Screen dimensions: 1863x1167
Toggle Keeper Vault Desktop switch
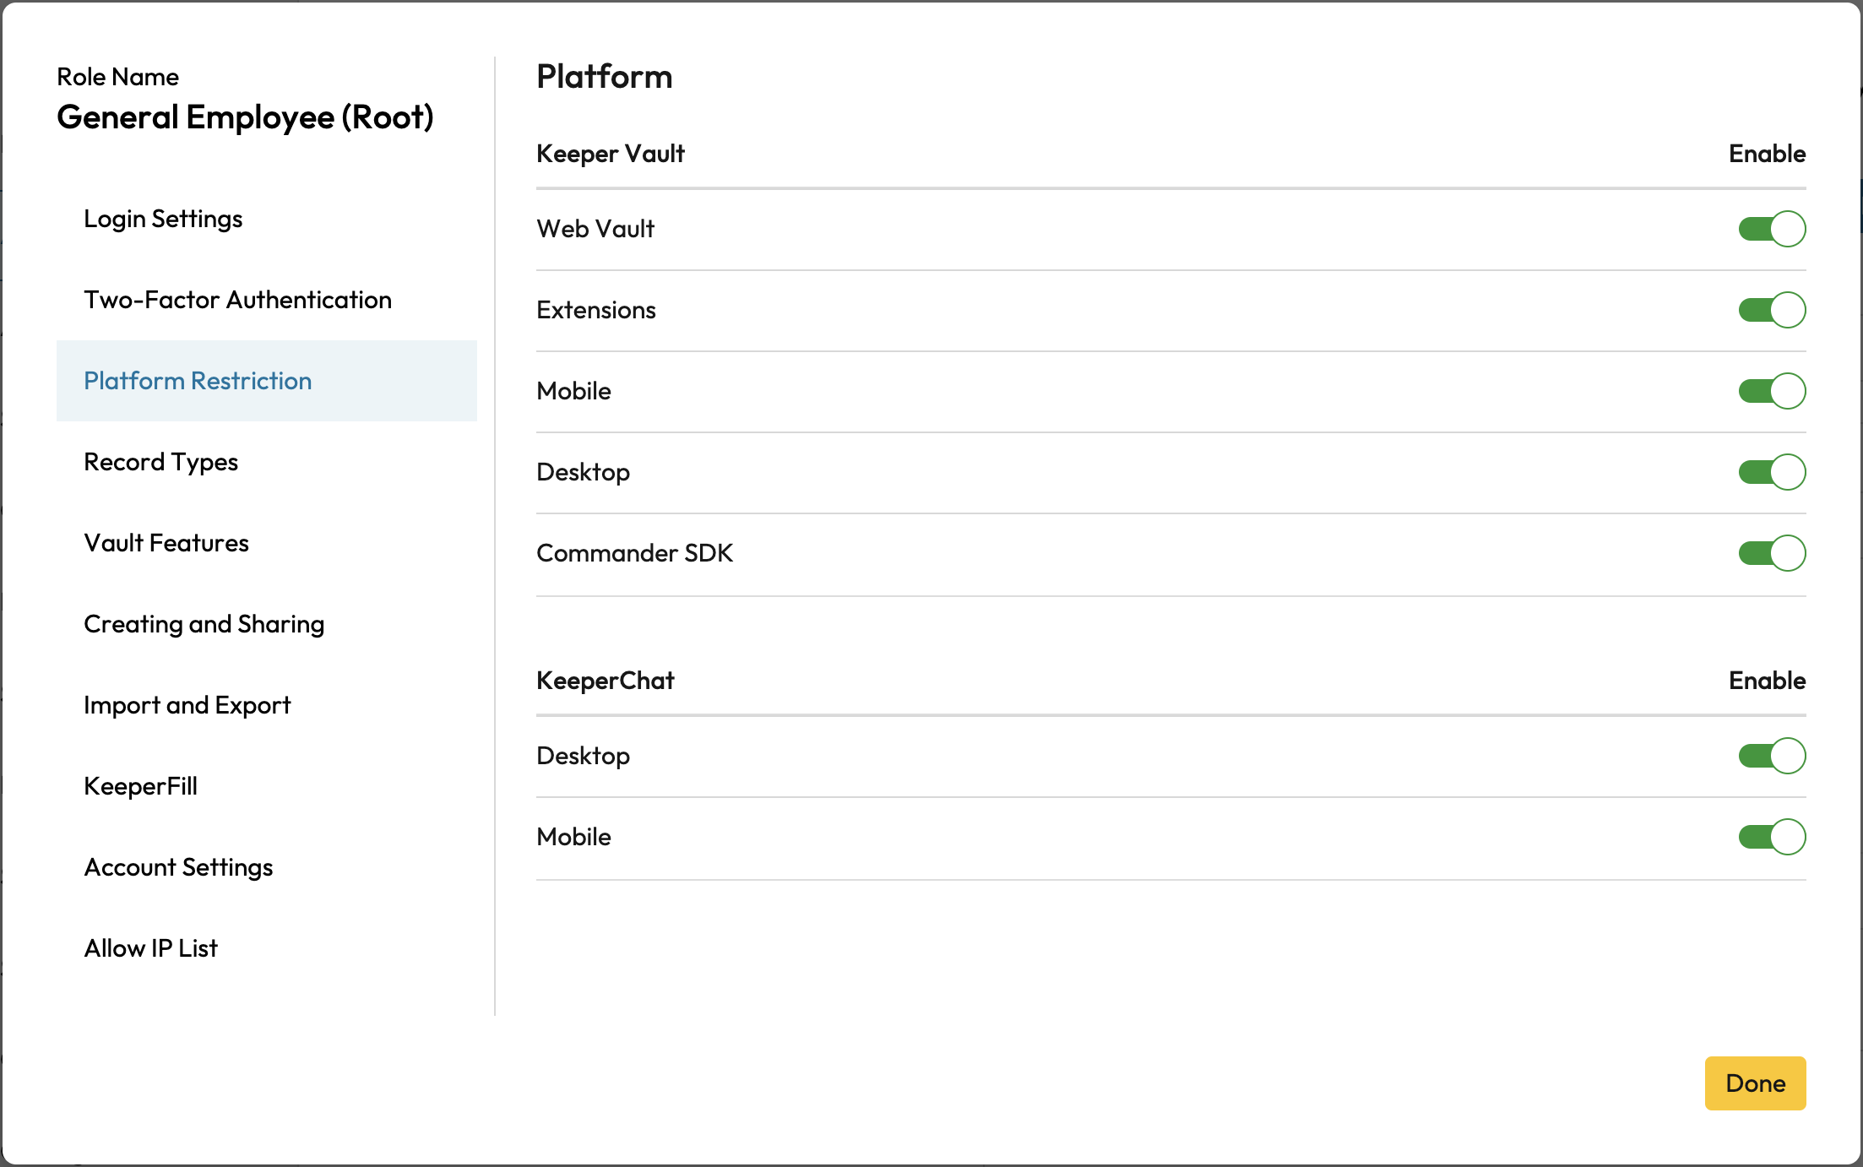tap(1771, 472)
